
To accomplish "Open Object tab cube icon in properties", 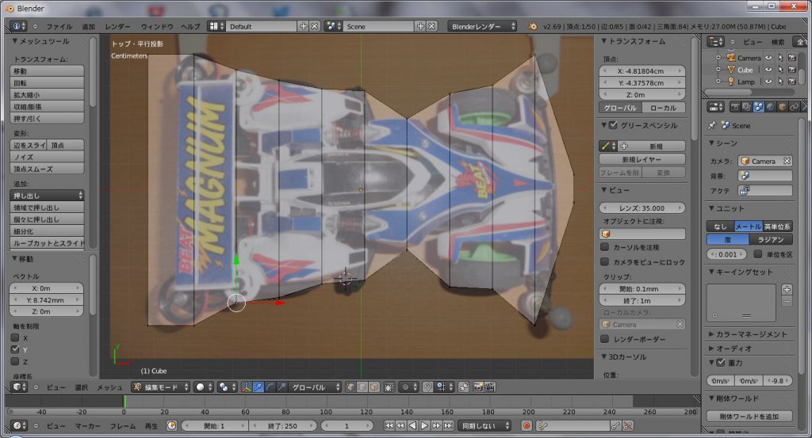I will coord(782,106).
